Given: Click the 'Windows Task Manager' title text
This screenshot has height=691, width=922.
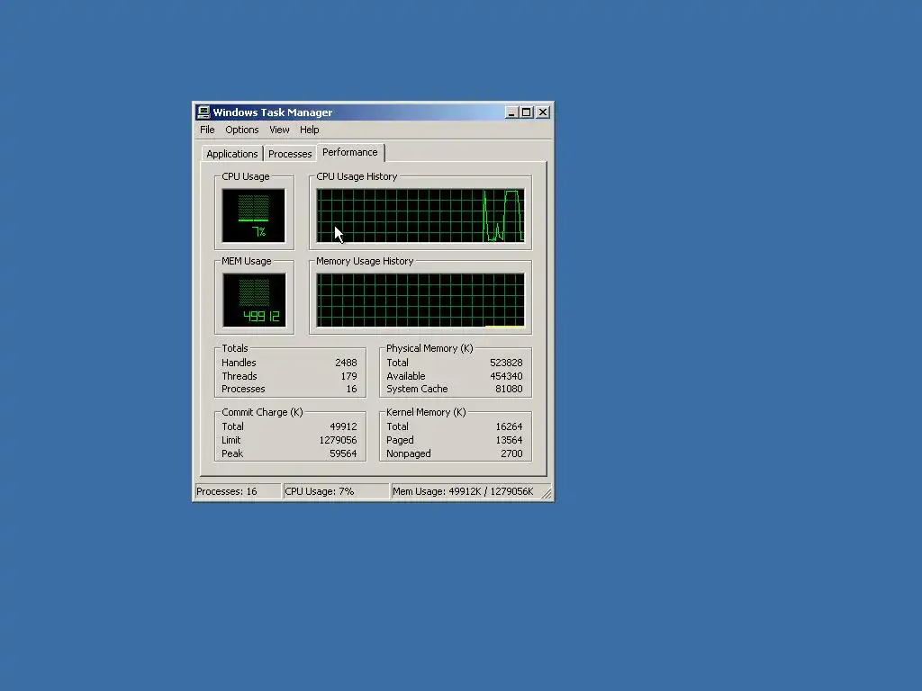Looking at the screenshot, I should 273,112.
